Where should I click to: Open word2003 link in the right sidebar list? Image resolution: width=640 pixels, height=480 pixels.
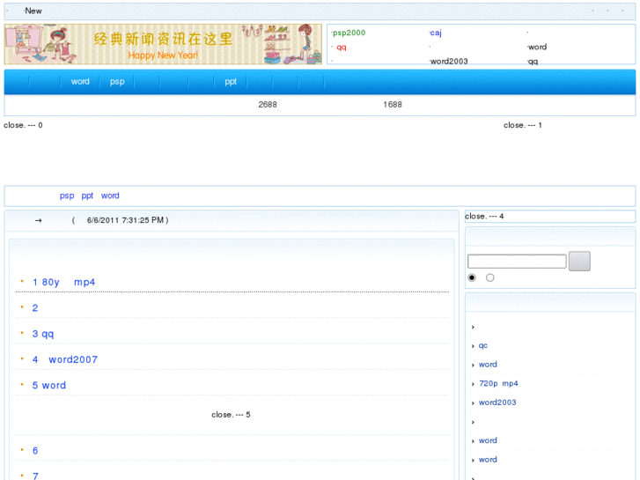(497, 402)
